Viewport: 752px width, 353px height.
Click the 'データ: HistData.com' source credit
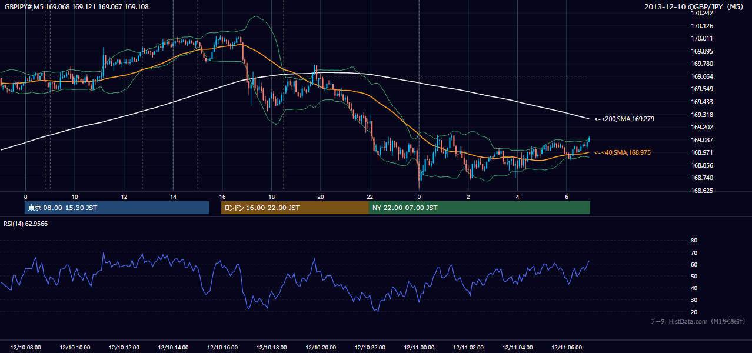[x=698, y=321]
